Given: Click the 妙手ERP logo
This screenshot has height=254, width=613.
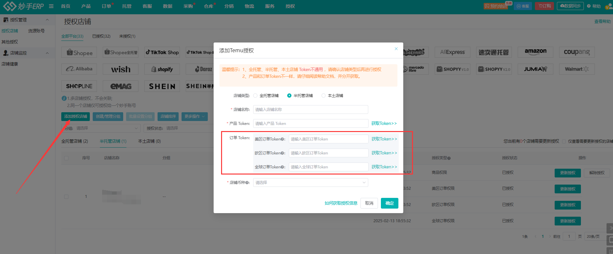Looking at the screenshot, I should pyautogui.click(x=23, y=6).
